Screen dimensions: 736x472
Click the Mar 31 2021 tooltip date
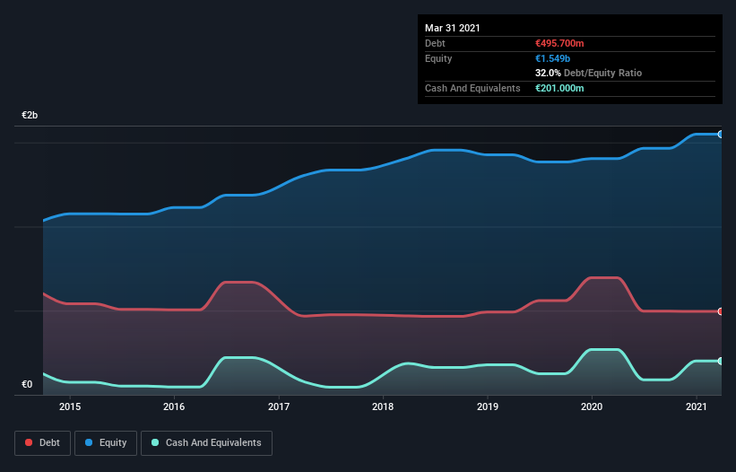pyautogui.click(x=453, y=28)
